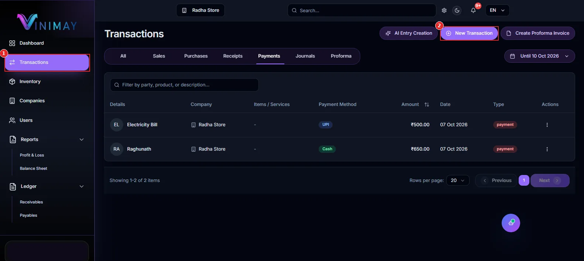Open actions menu for Raghunath row
This screenshot has height=261, width=584.
click(x=547, y=149)
